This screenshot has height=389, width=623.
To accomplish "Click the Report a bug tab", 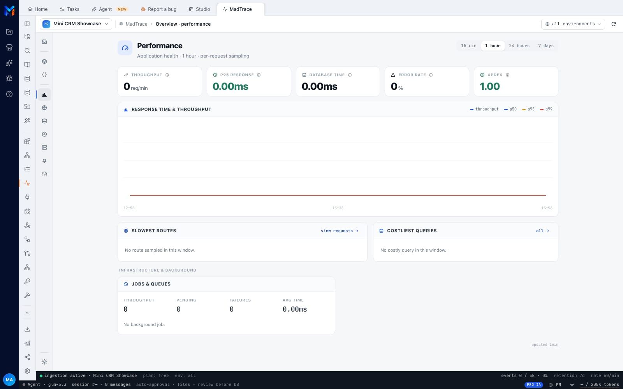I will (158, 9).
